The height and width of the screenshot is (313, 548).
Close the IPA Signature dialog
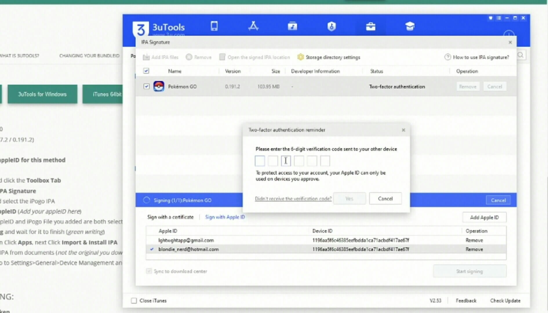pos(510,42)
